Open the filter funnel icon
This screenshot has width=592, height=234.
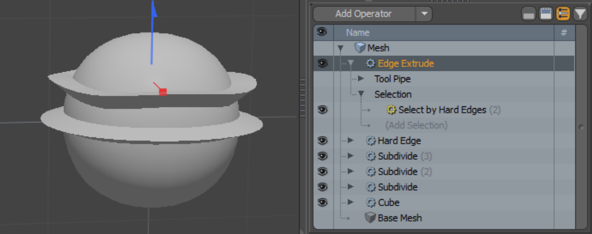click(x=579, y=14)
